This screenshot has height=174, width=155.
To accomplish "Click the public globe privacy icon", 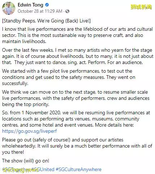I will pos(68,11).
